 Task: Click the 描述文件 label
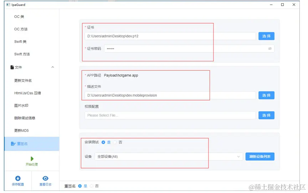(94, 87)
